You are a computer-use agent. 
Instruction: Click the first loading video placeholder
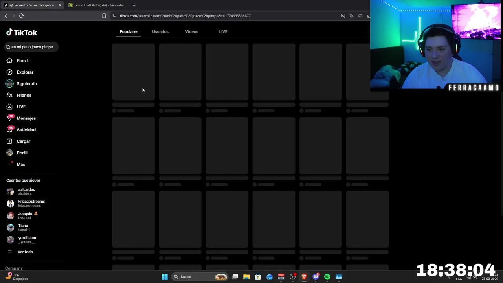pyautogui.click(x=133, y=72)
